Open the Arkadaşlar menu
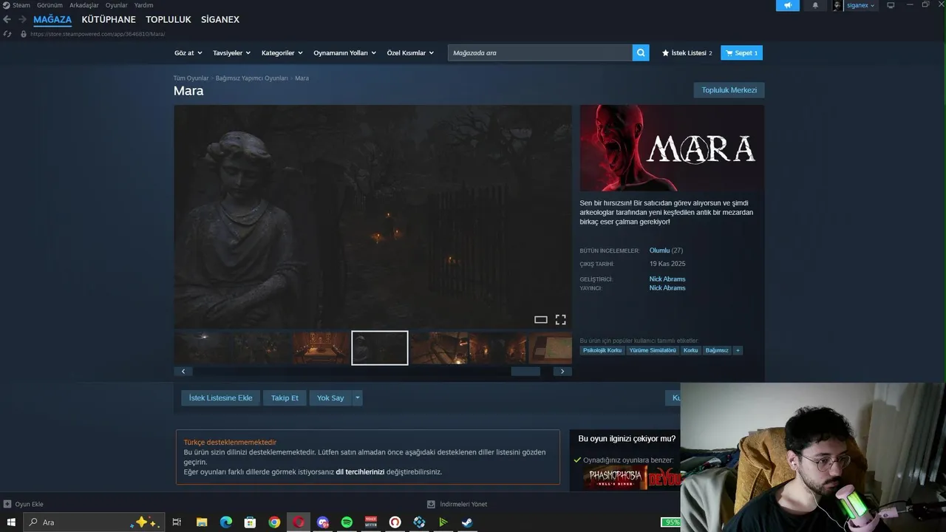 (84, 5)
